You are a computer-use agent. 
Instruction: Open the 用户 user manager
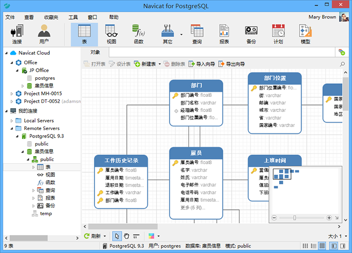pyautogui.click(x=44, y=34)
